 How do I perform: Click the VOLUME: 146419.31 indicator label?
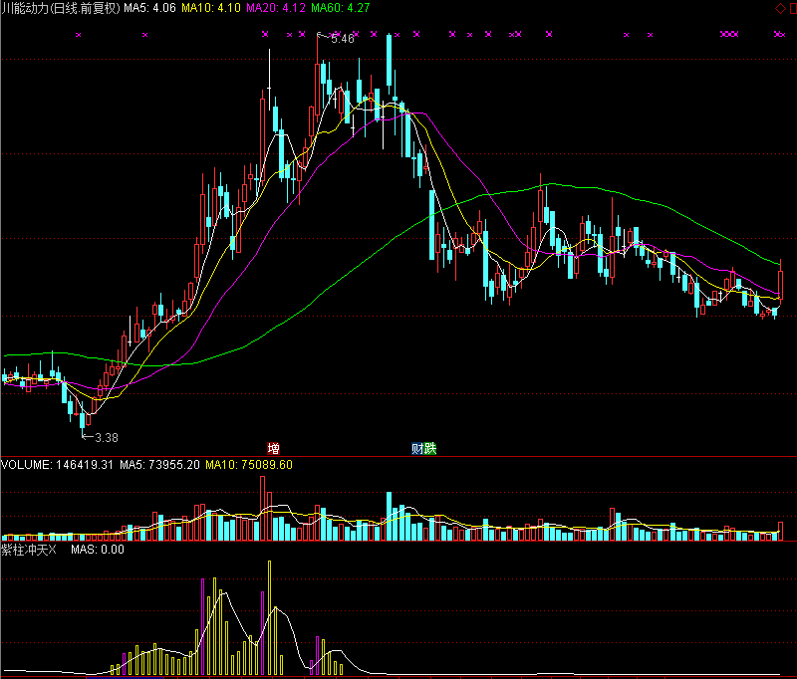[57, 465]
